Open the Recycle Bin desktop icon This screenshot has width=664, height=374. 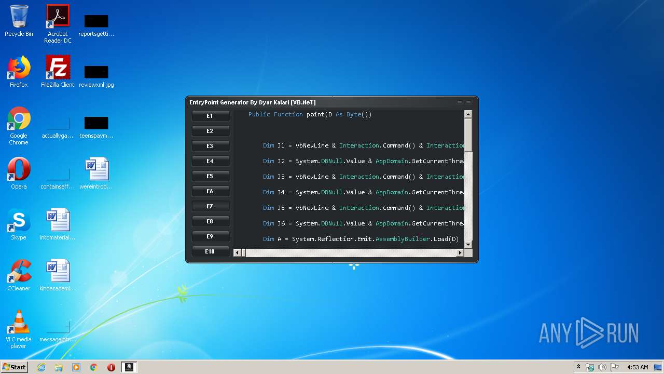[x=19, y=21]
